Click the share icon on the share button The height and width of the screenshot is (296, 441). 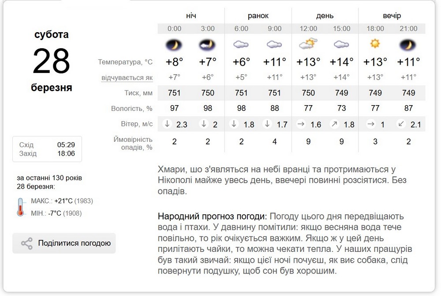(x=27, y=243)
